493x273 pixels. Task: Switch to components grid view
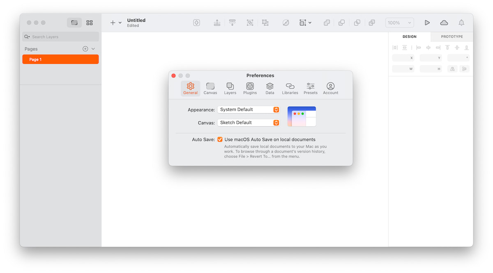click(90, 23)
